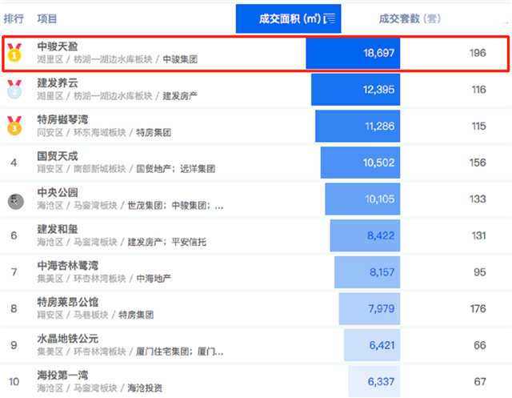Click units count 116 for 建发养云
512x398 pixels.
tap(478, 90)
